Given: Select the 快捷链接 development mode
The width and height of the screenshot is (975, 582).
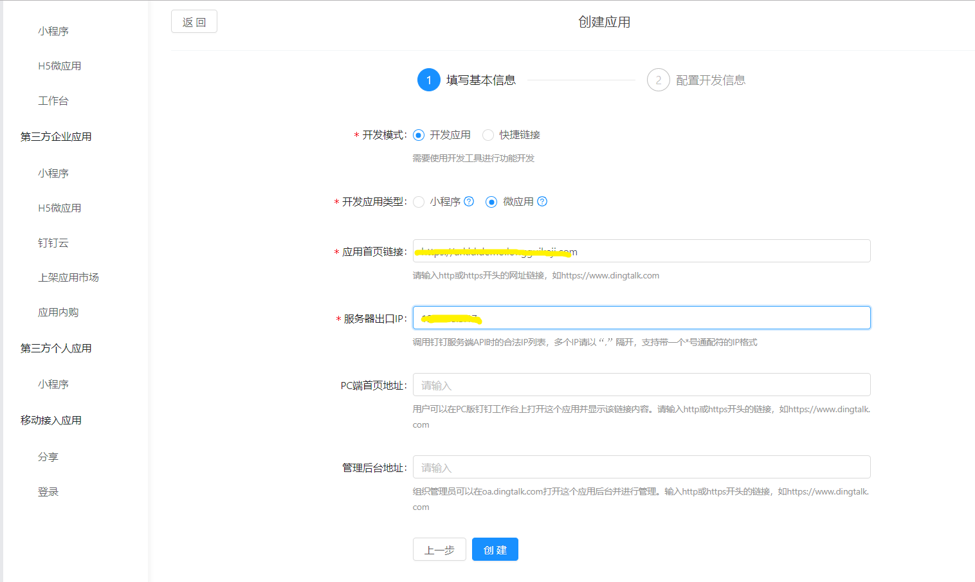Looking at the screenshot, I should (x=487, y=135).
